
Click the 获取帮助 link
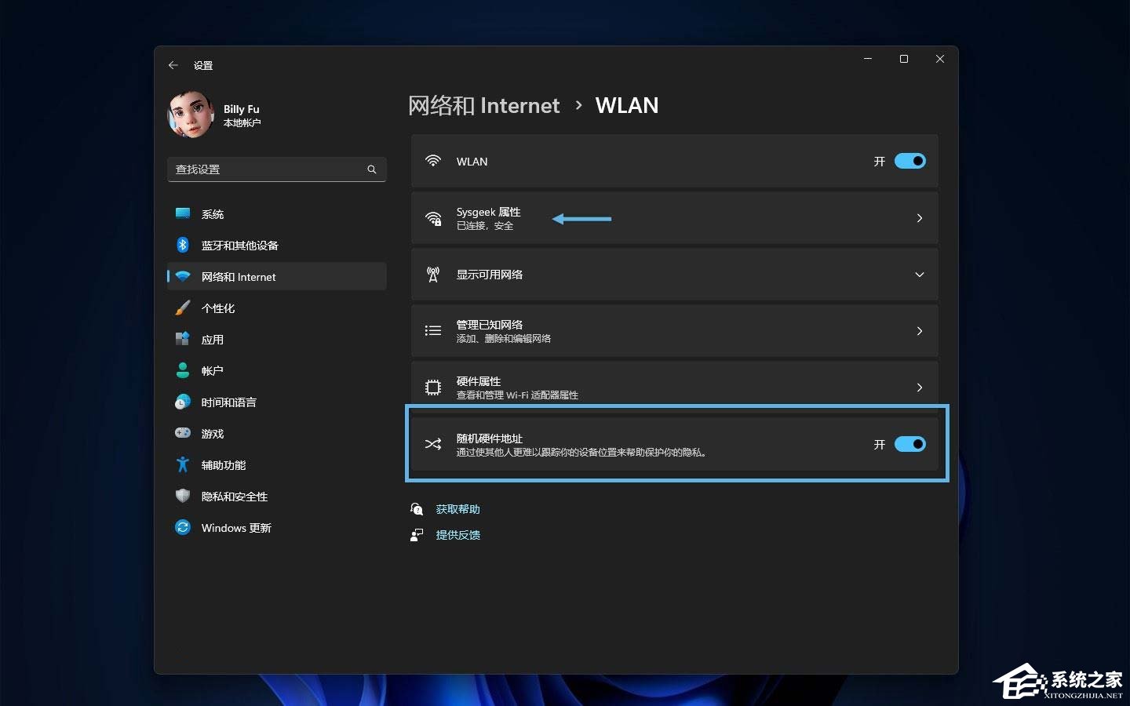pos(458,508)
